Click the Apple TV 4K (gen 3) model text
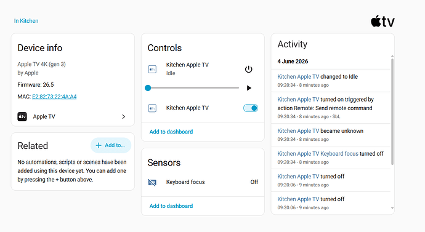This screenshot has height=232, width=425. tap(41, 64)
